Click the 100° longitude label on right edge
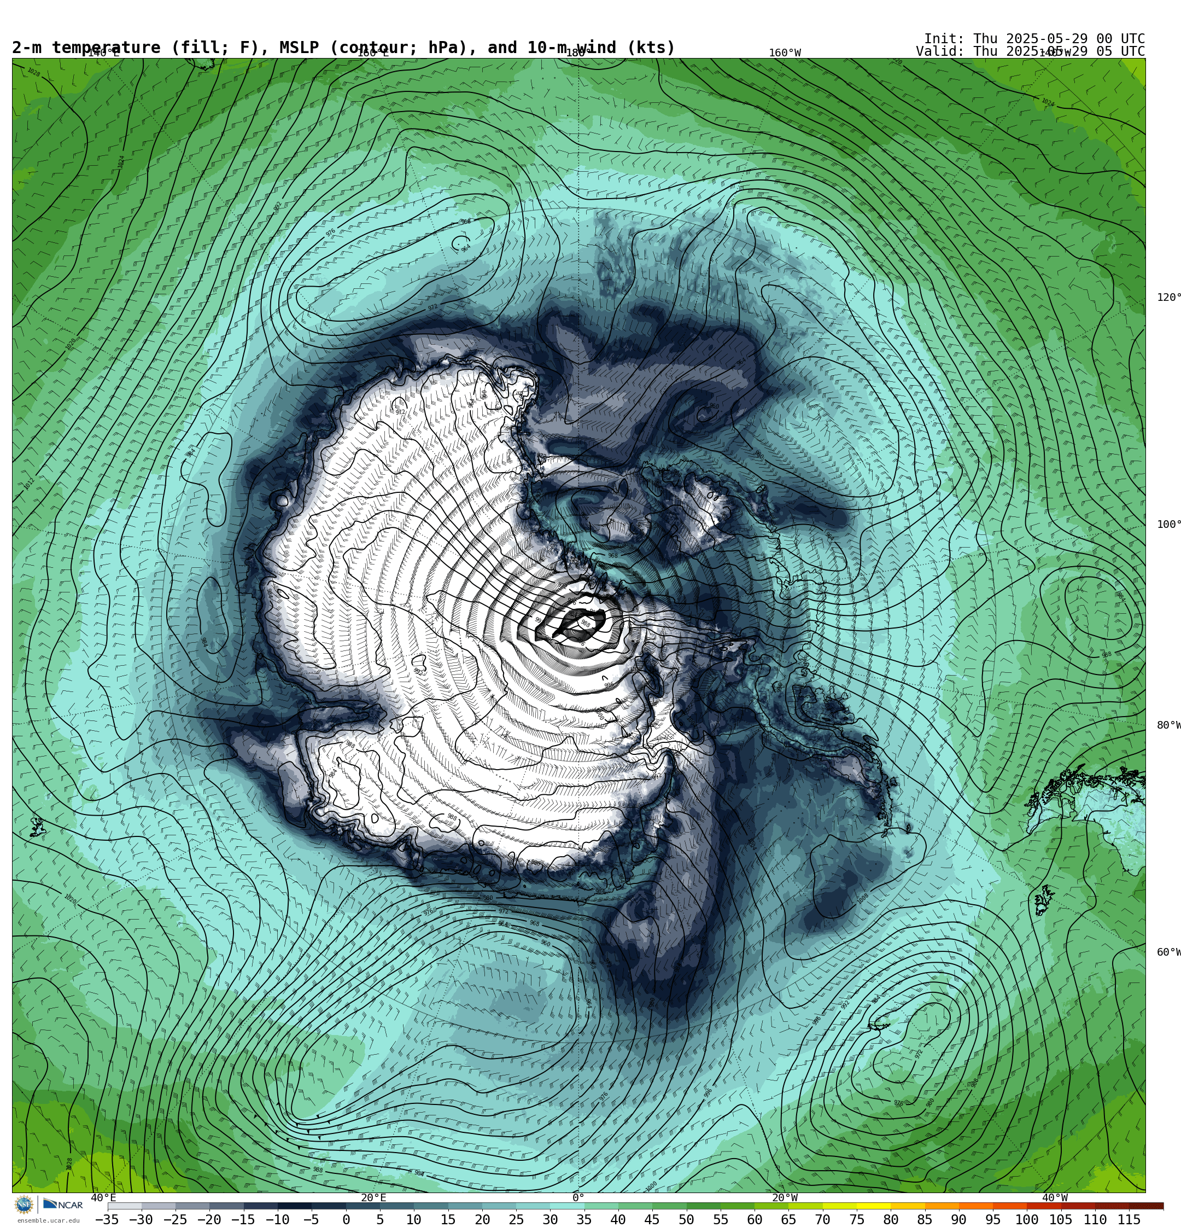 point(1168,525)
